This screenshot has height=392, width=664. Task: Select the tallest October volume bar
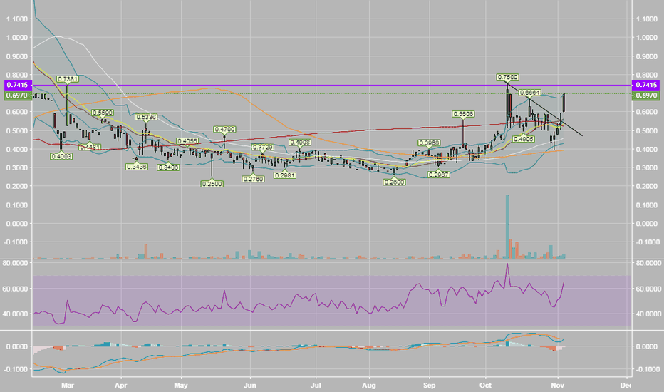click(507, 227)
